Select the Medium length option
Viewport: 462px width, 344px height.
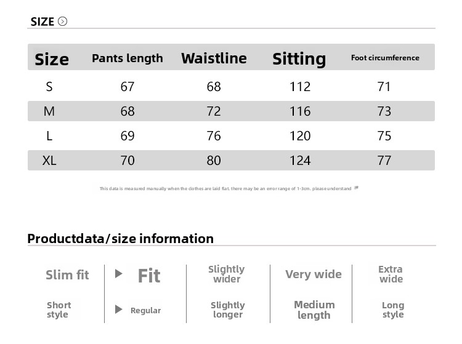(314, 310)
